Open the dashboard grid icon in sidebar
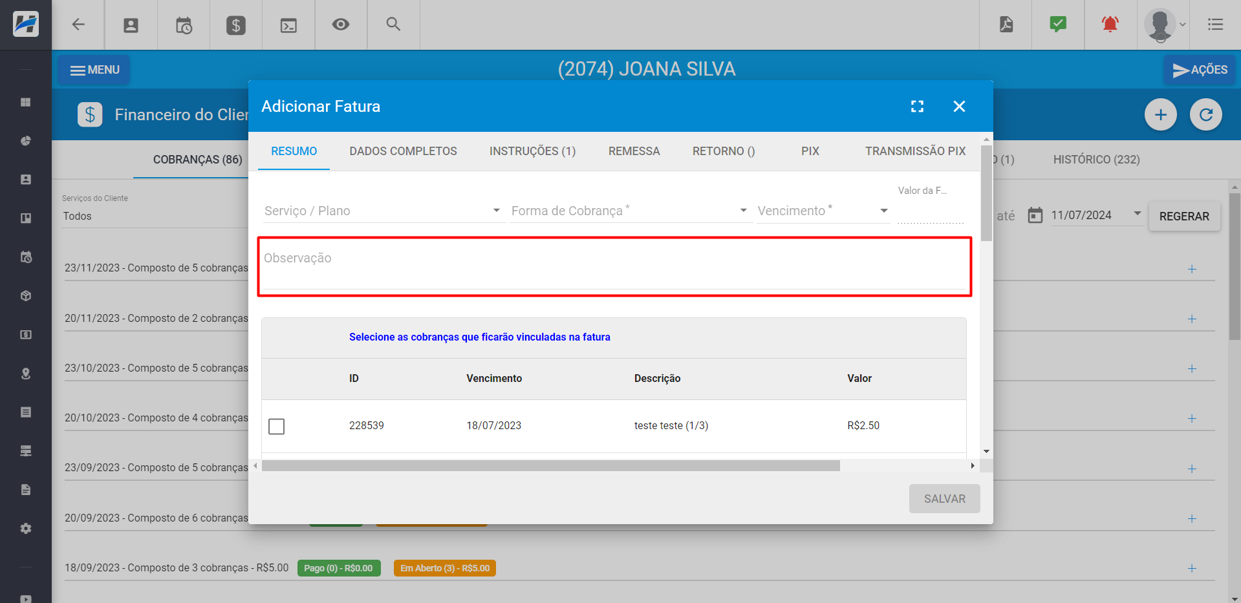1241x603 pixels. (26, 102)
